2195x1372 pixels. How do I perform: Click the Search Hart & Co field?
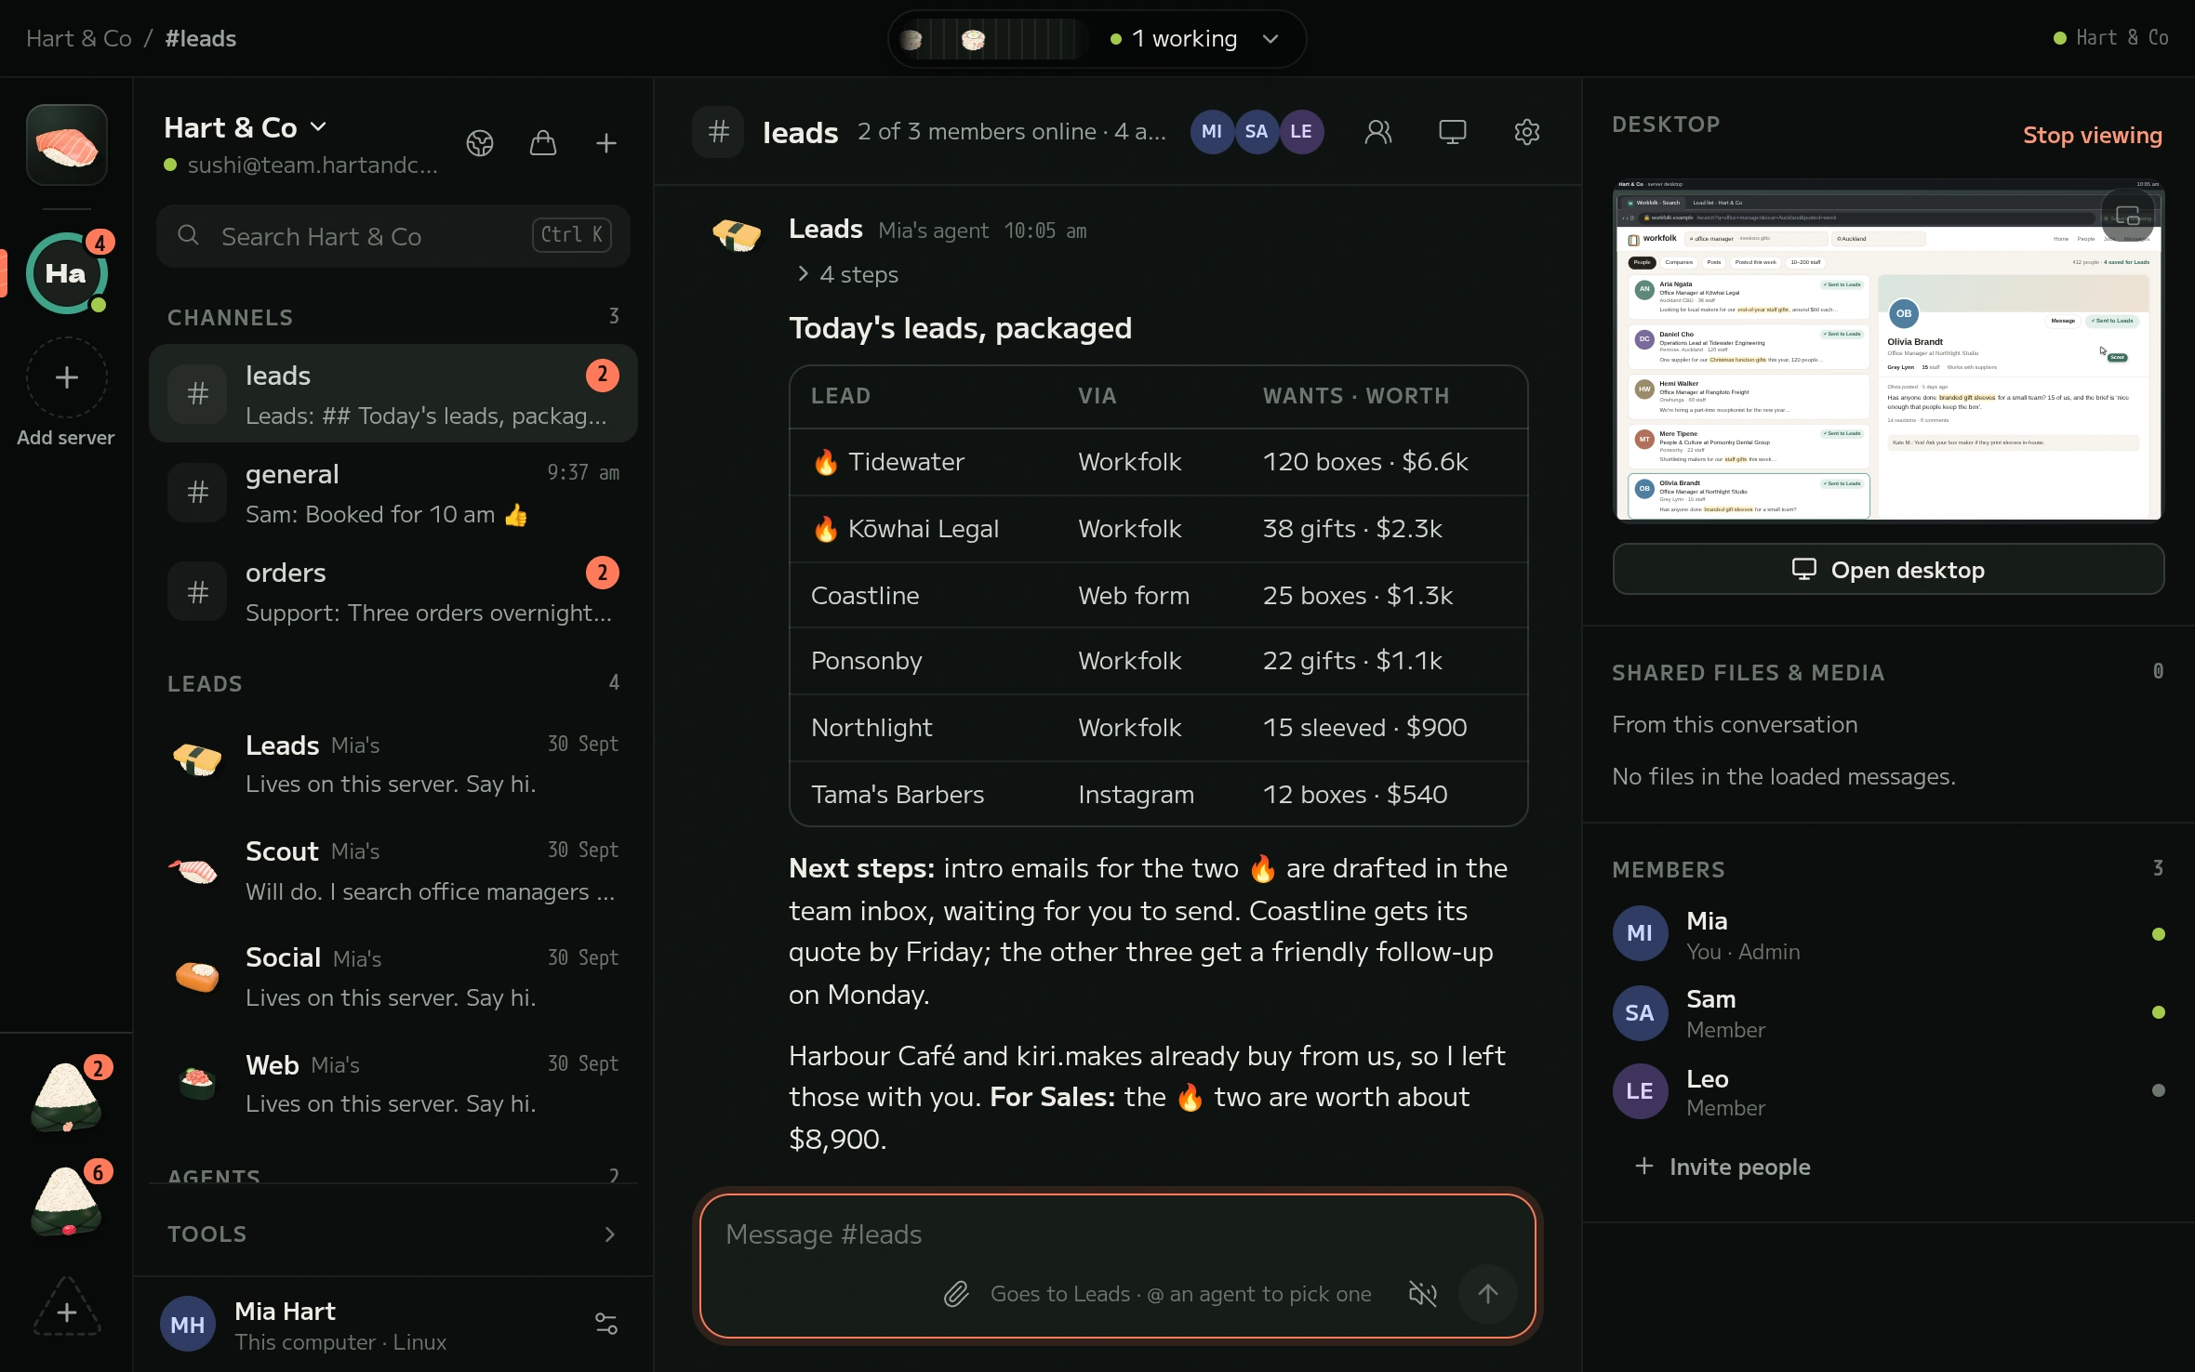pos(393,236)
